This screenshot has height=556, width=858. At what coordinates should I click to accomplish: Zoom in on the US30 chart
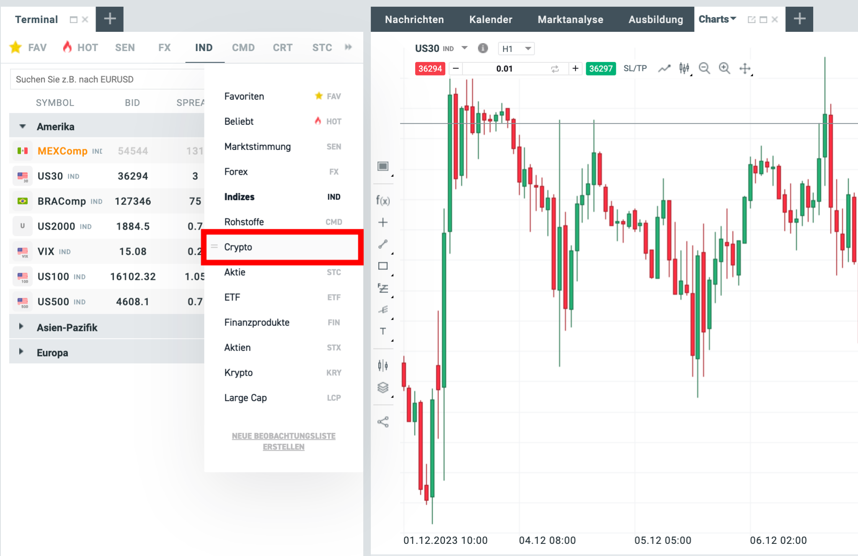(724, 68)
